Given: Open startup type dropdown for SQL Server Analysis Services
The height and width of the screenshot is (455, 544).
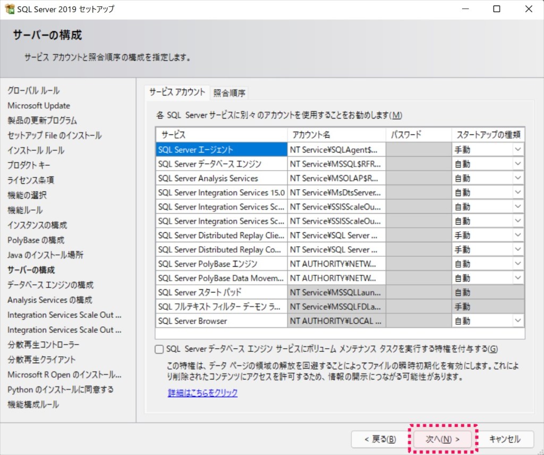Looking at the screenshot, I should click(x=517, y=178).
